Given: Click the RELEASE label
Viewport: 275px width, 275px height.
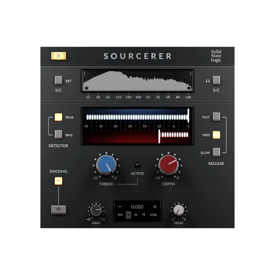Looking at the screenshot, I should pyautogui.click(x=216, y=164).
